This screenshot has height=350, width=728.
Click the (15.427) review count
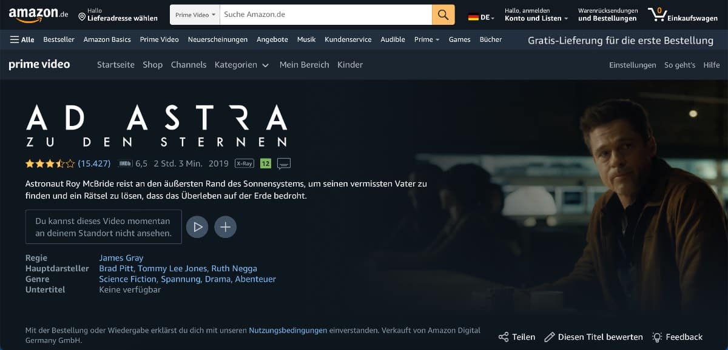(x=94, y=163)
